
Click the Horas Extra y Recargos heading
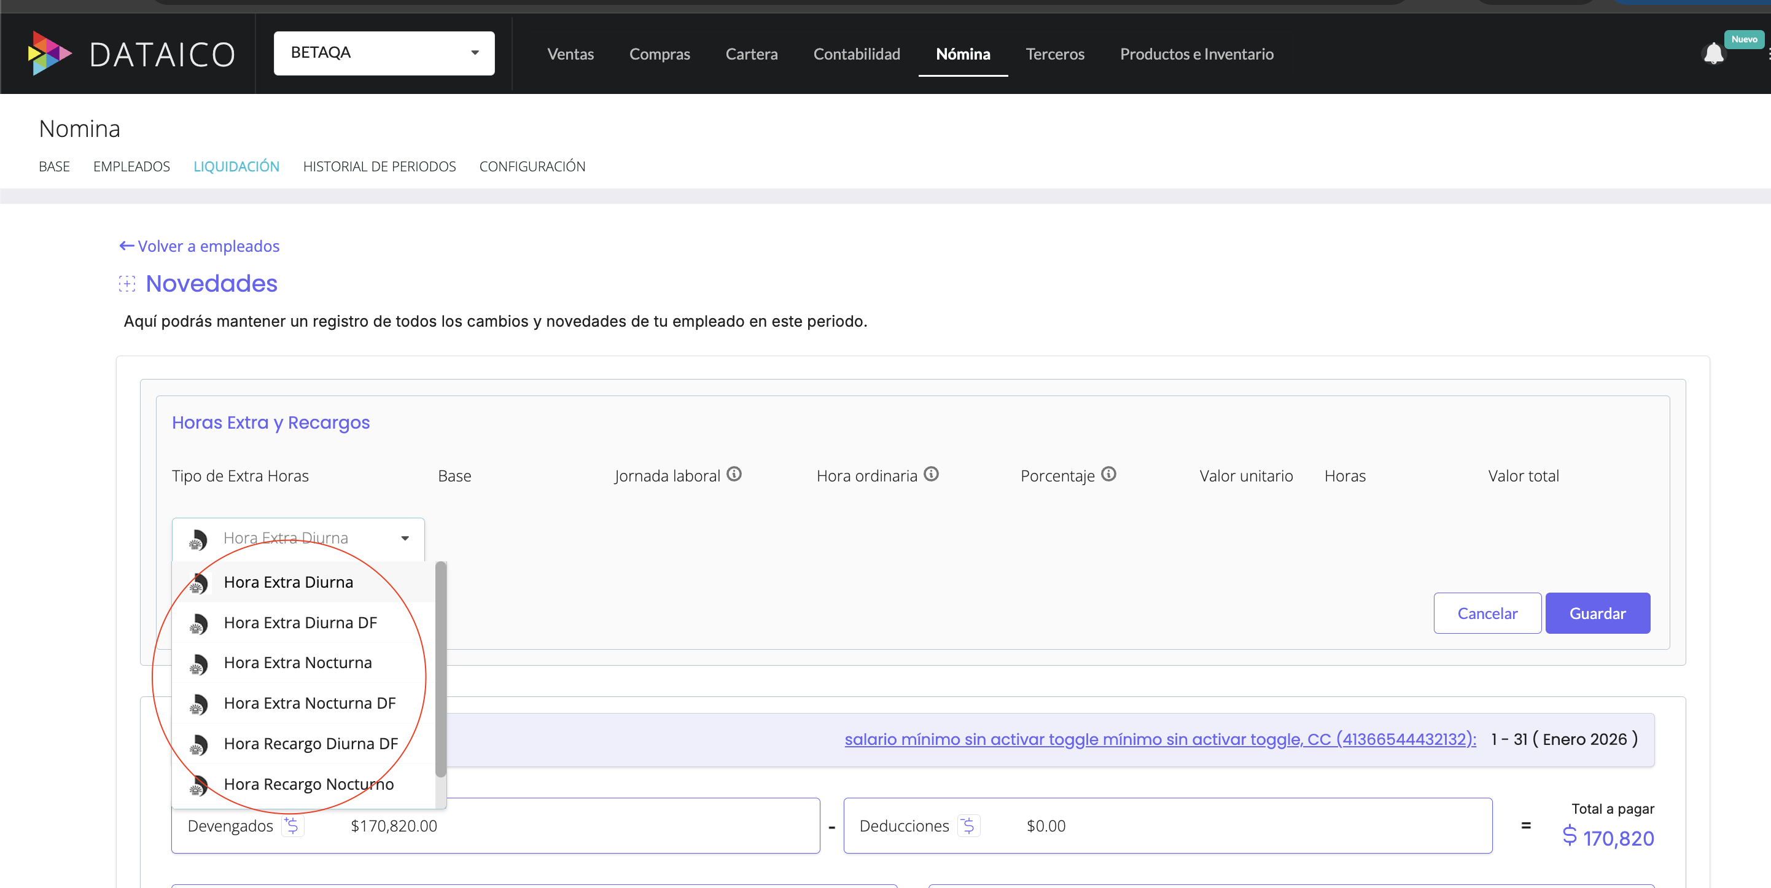[271, 423]
